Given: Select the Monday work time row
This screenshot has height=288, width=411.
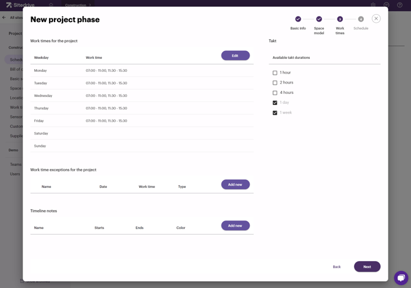Looking at the screenshot, I should 141,71.
